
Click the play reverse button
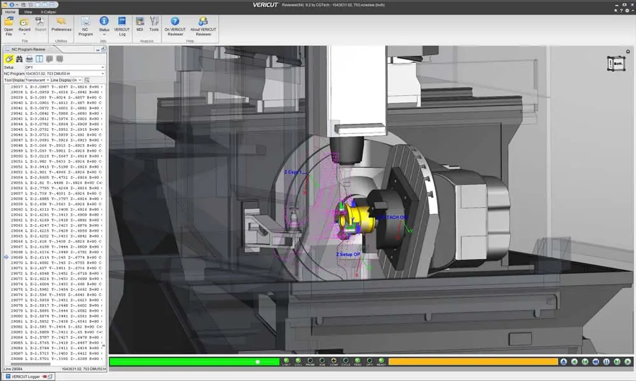point(575,361)
